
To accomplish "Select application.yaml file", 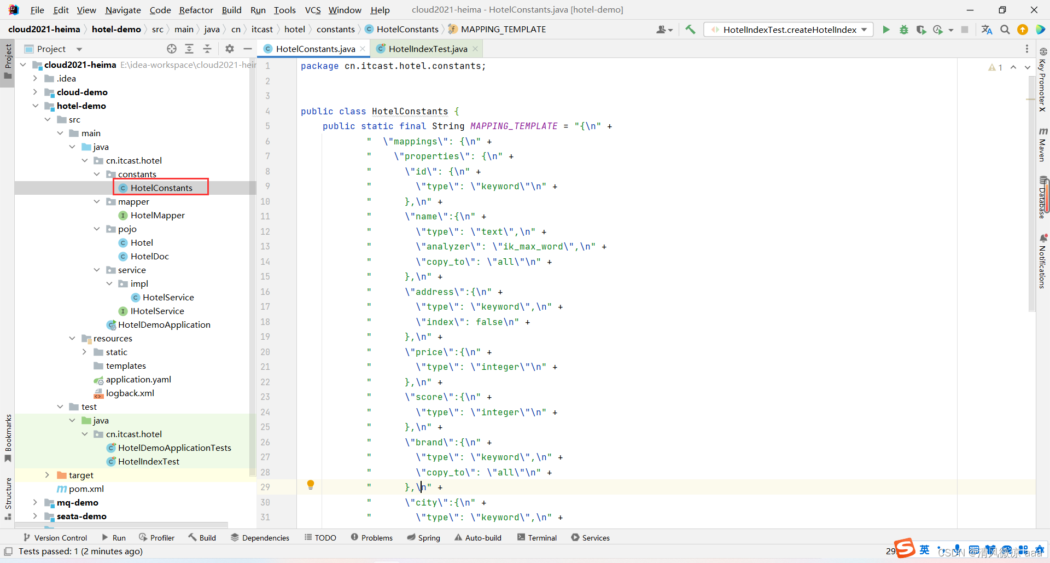I will coord(138,379).
